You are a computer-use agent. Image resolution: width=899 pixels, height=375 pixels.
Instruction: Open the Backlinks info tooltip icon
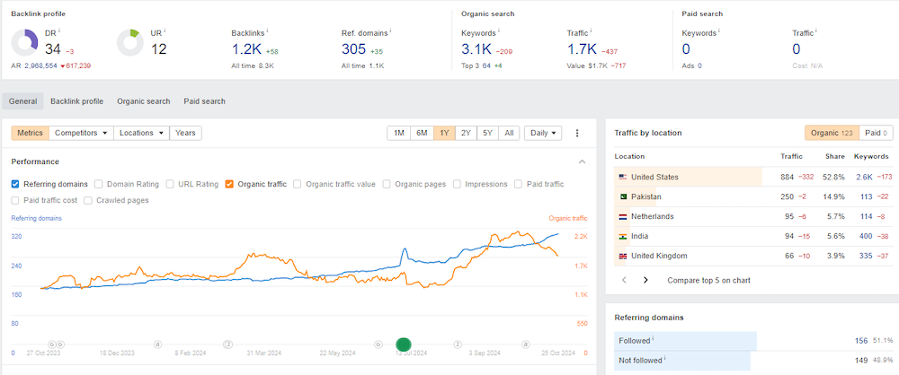268,31
